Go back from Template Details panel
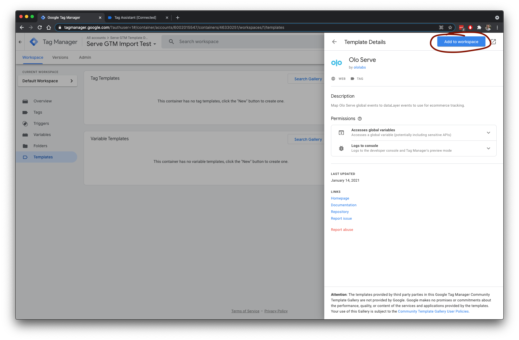This screenshot has width=519, height=340. click(x=334, y=42)
